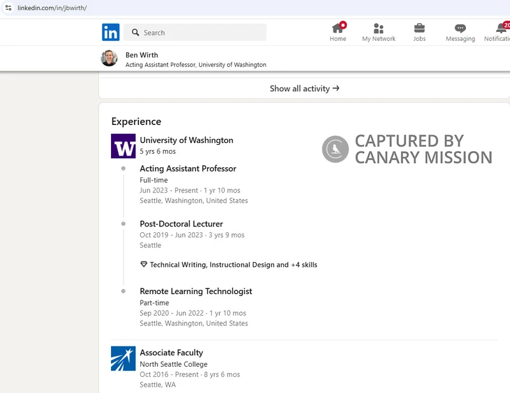
Task: Click 'Sep 2020 - Jun 2022 · 1 yr 10 mos'
Action: point(193,313)
